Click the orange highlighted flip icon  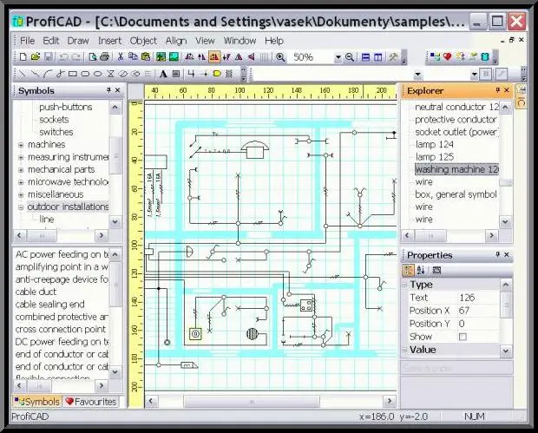tap(214, 57)
